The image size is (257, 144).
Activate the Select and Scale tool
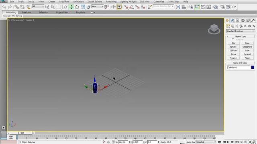pos(83,7)
